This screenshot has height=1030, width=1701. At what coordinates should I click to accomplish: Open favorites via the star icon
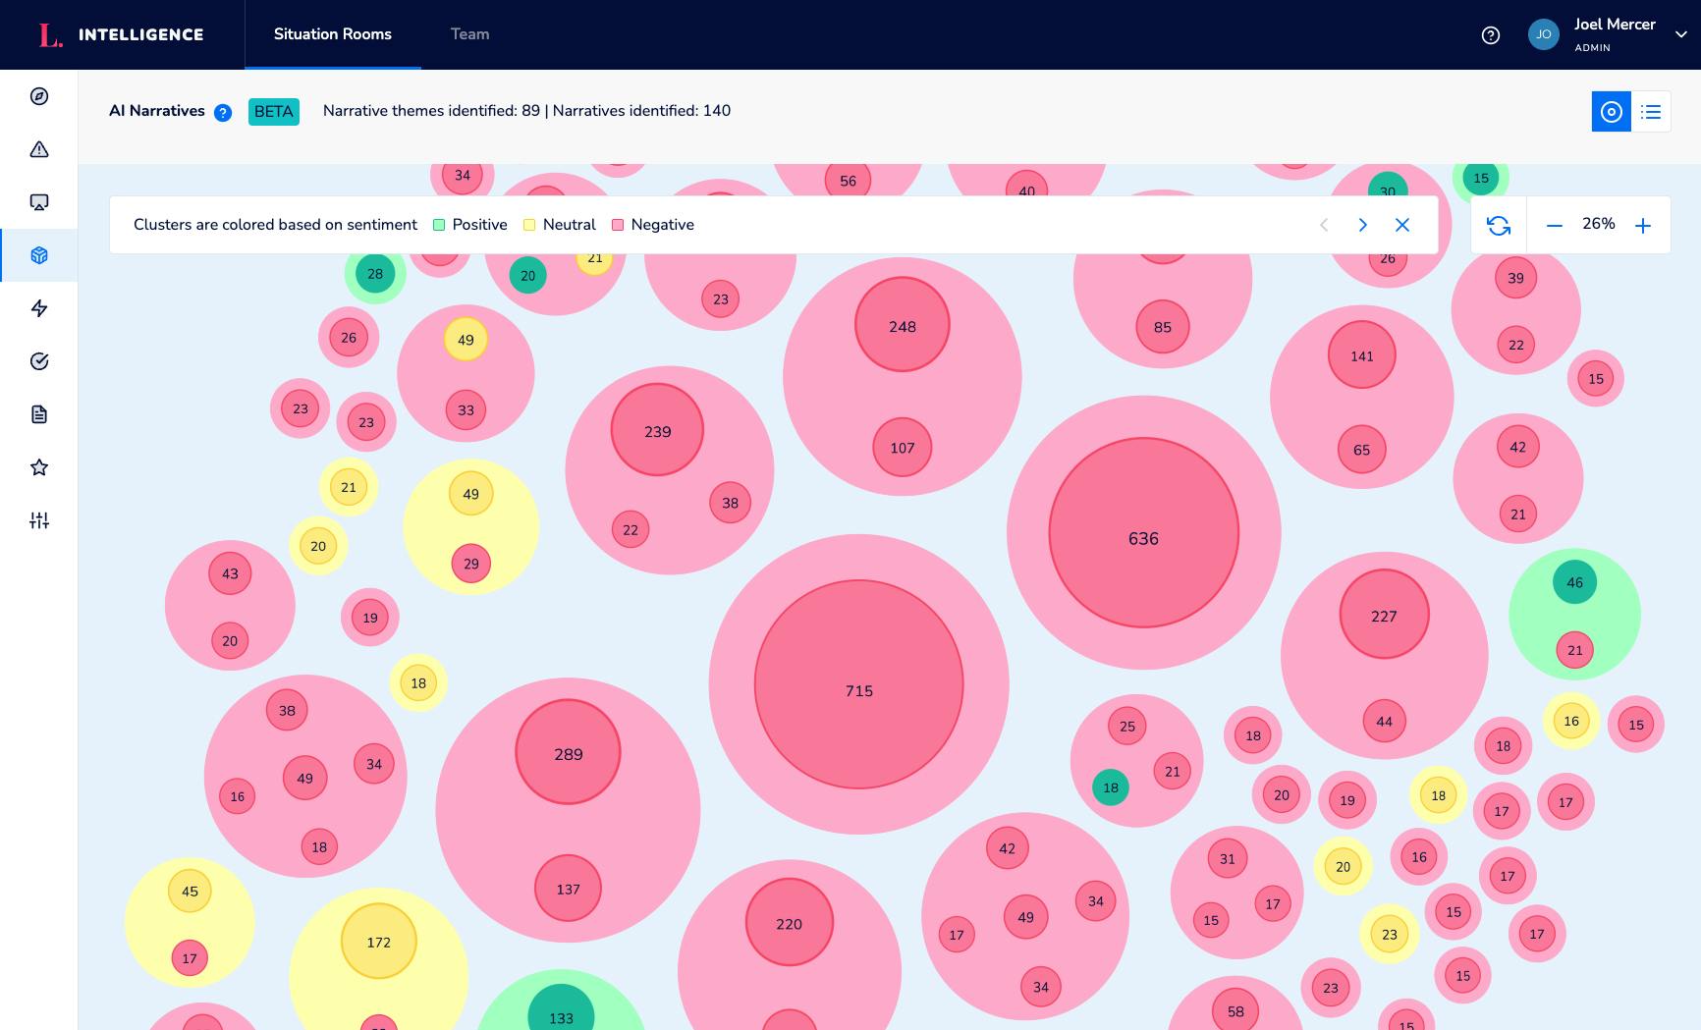[x=39, y=467]
